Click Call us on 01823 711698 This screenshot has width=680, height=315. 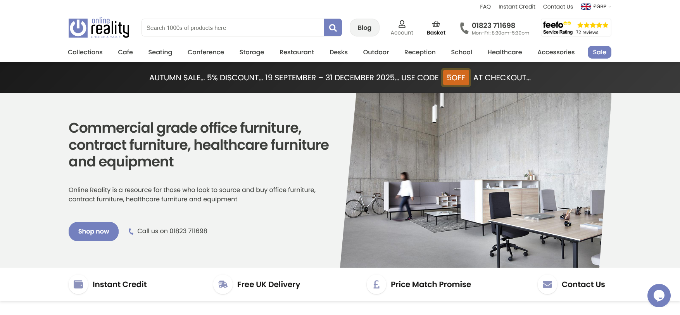point(172,231)
